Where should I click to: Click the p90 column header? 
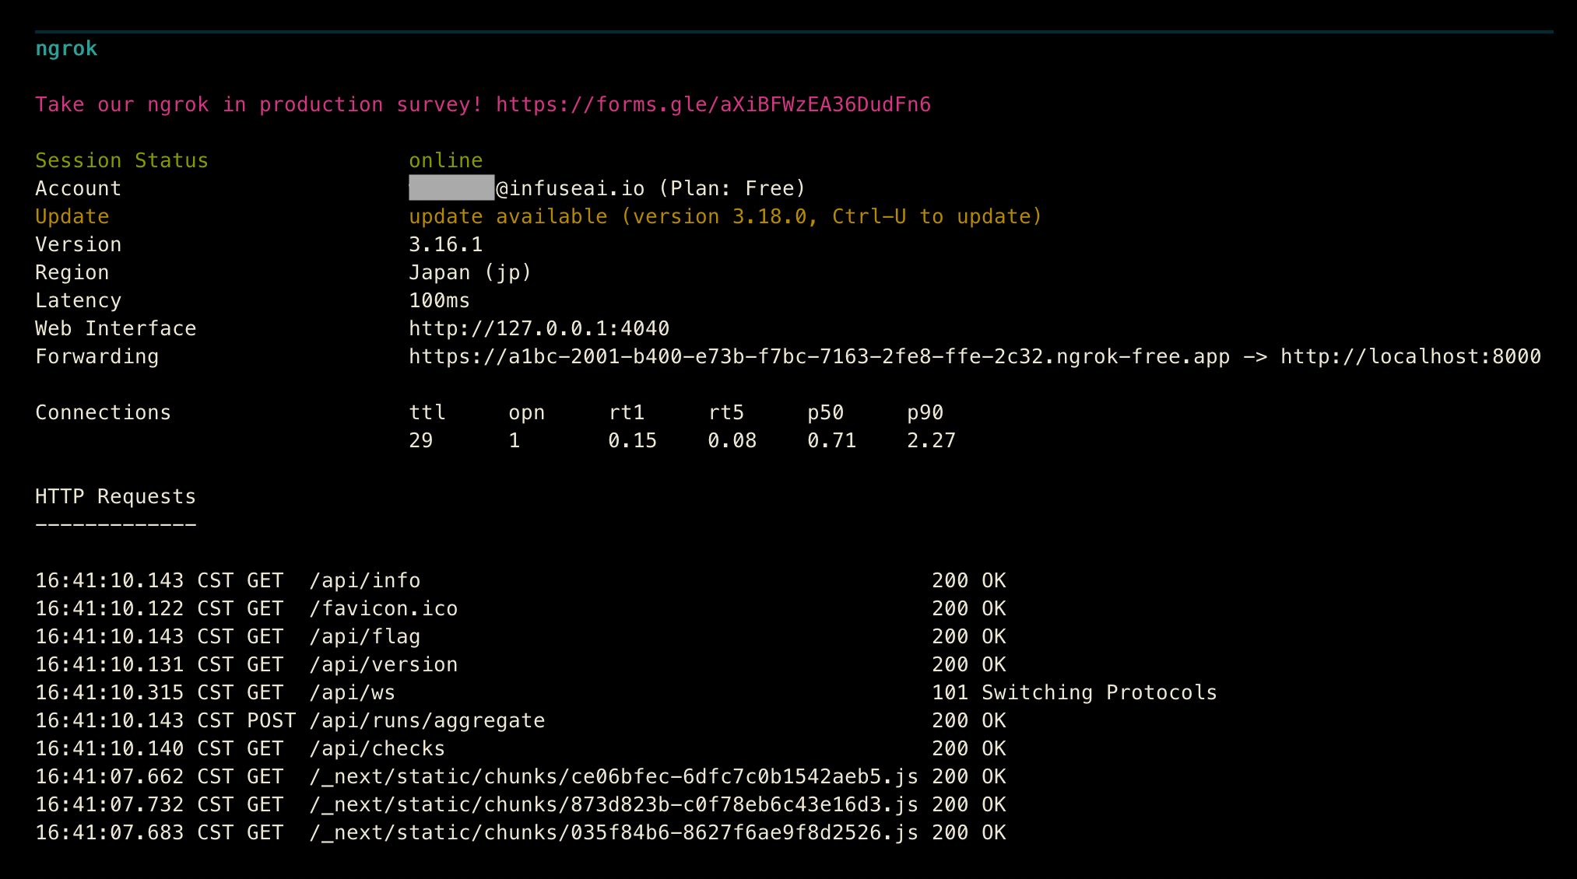925,412
